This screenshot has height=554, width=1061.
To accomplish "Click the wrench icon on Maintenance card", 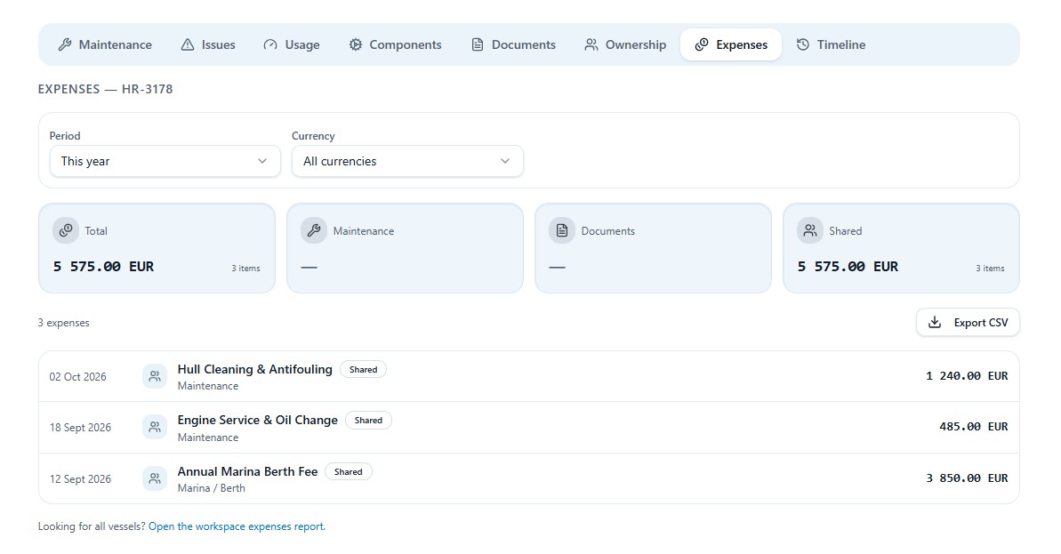I will click(x=314, y=230).
